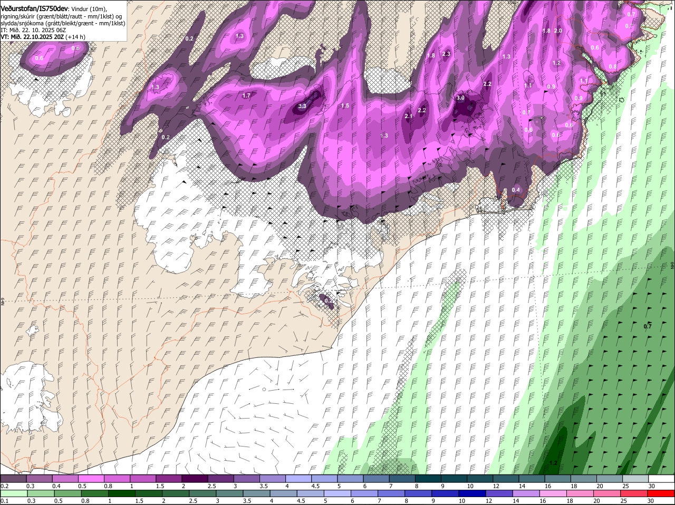Click the "2.0" snowfall value label
The width and height of the screenshot is (675, 505).
[x=558, y=31]
